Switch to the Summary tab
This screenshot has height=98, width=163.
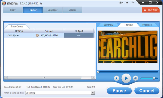pos(108,25)
